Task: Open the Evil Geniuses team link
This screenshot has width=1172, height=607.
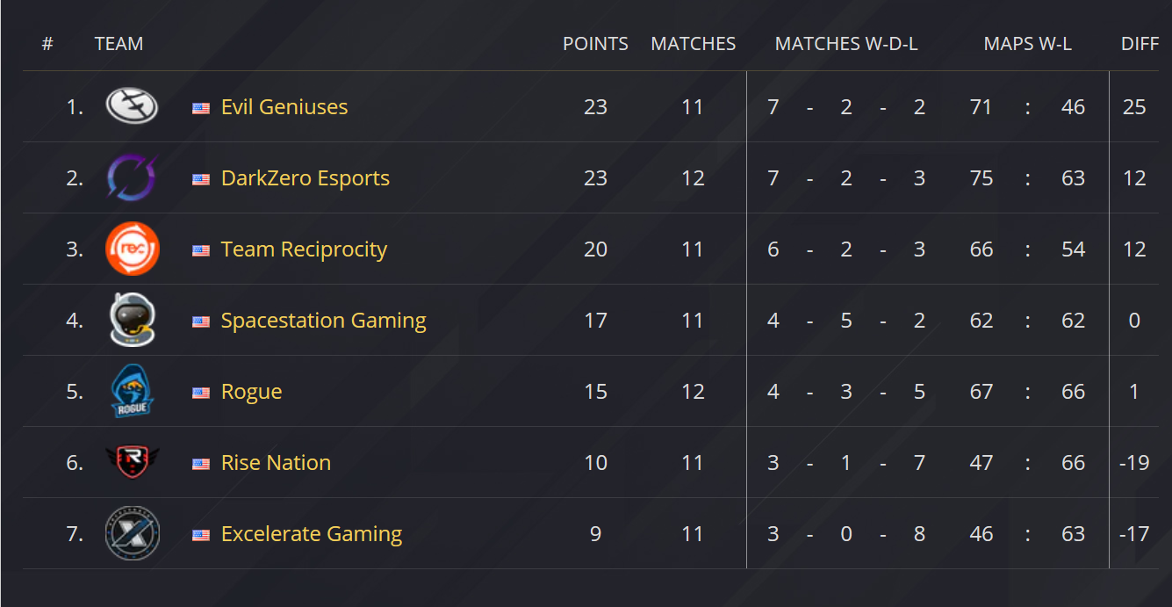Action: point(284,107)
